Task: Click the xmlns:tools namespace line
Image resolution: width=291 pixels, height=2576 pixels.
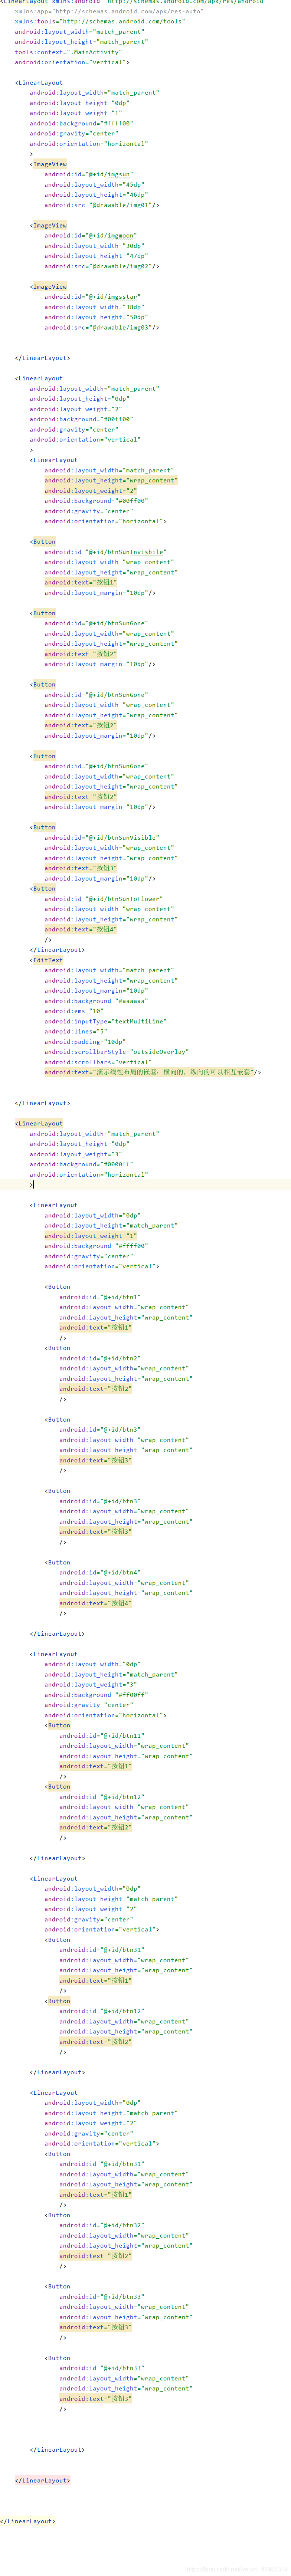Action: (x=100, y=21)
